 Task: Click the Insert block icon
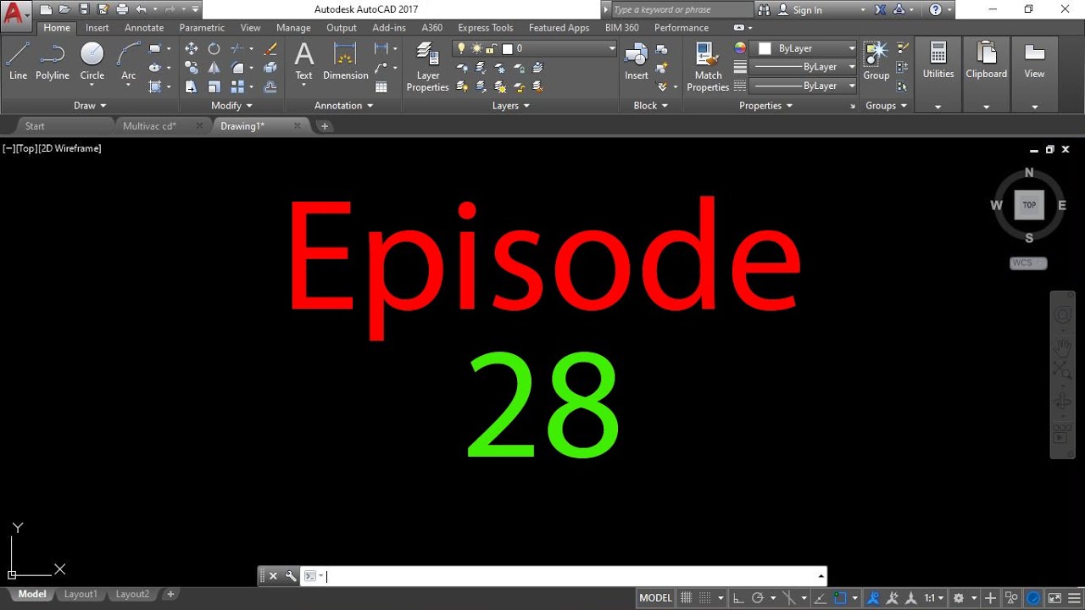click(637, 61)
